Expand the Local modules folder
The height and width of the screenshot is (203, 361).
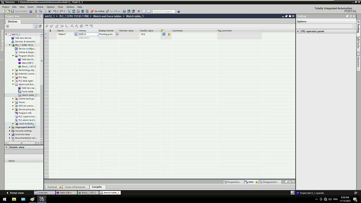pos(13,124)
